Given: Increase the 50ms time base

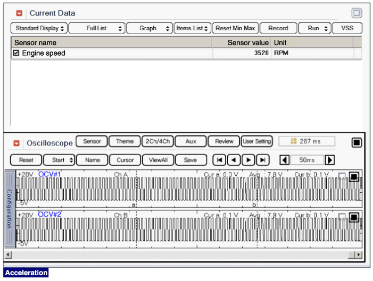Looking at the screenshot, I should pyautogui.click(x=330, y=160).
